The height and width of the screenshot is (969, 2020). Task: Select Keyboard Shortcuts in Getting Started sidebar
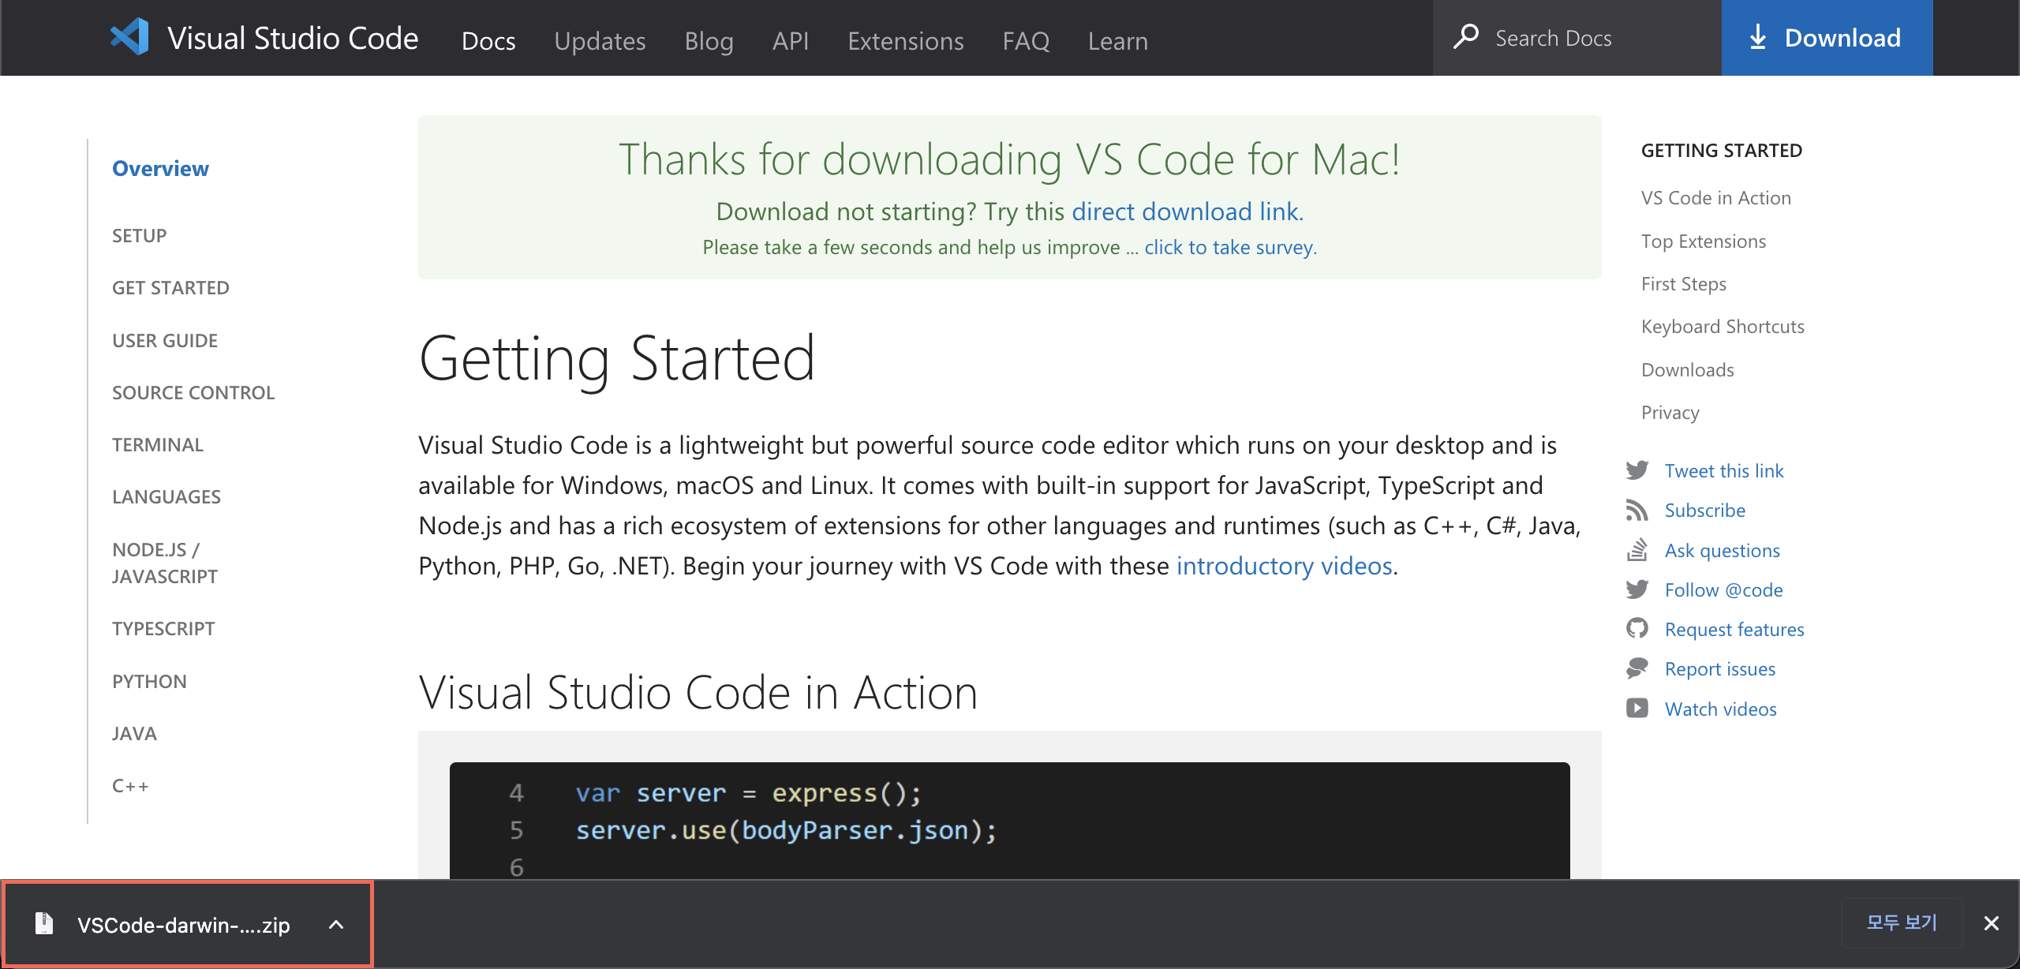[1722, 326]
